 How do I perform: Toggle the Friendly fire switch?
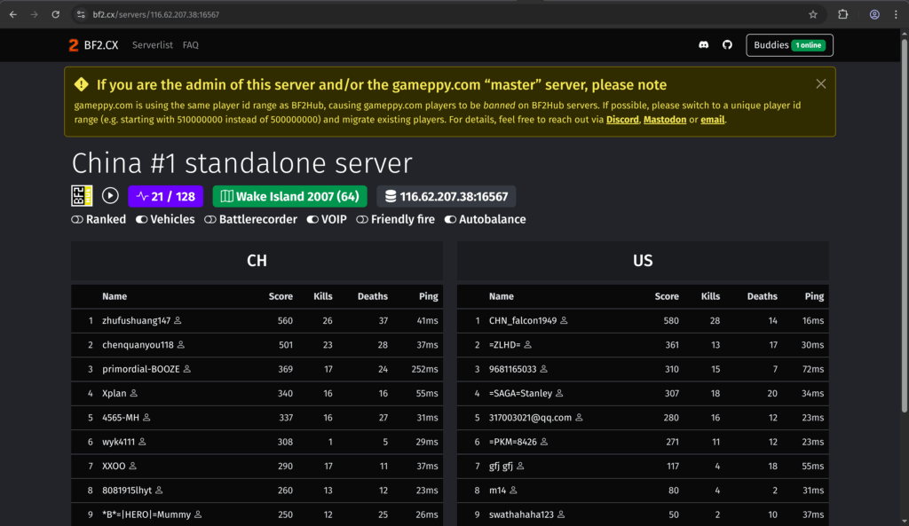tap(362, 219)
